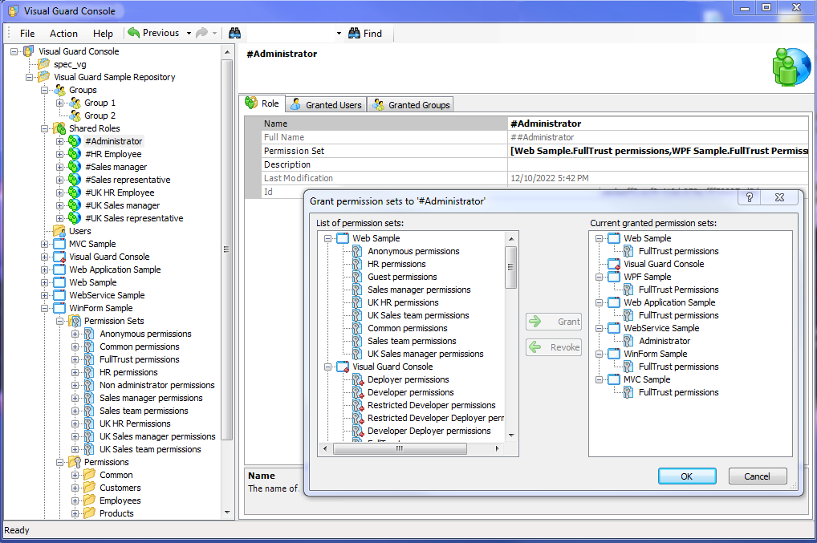Click the Non administrator permissions icon
The height and width of the screenshot is (543, 817).
[x=90, y=385]
